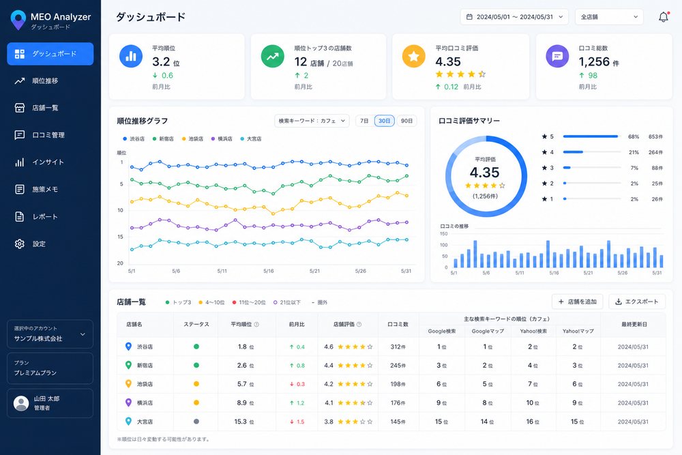Toggle the 11位〜20位 status filter
The image size is (682, 455).
coord(249,302)
